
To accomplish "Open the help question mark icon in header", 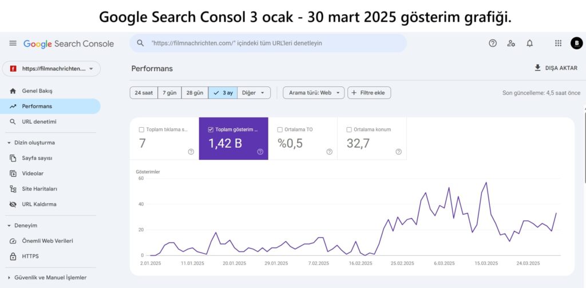I will click(x=493, y=44).
